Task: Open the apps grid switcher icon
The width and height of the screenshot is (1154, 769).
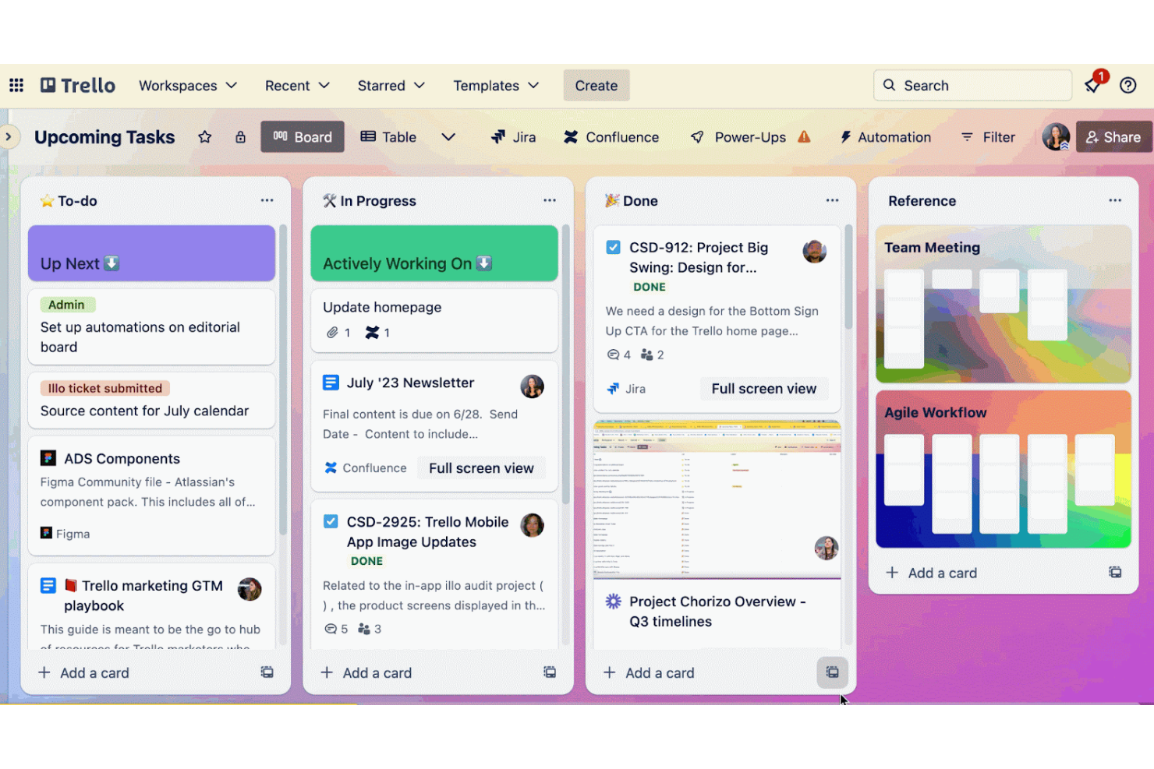Action: pyautogui.click(x=16, y=85)
